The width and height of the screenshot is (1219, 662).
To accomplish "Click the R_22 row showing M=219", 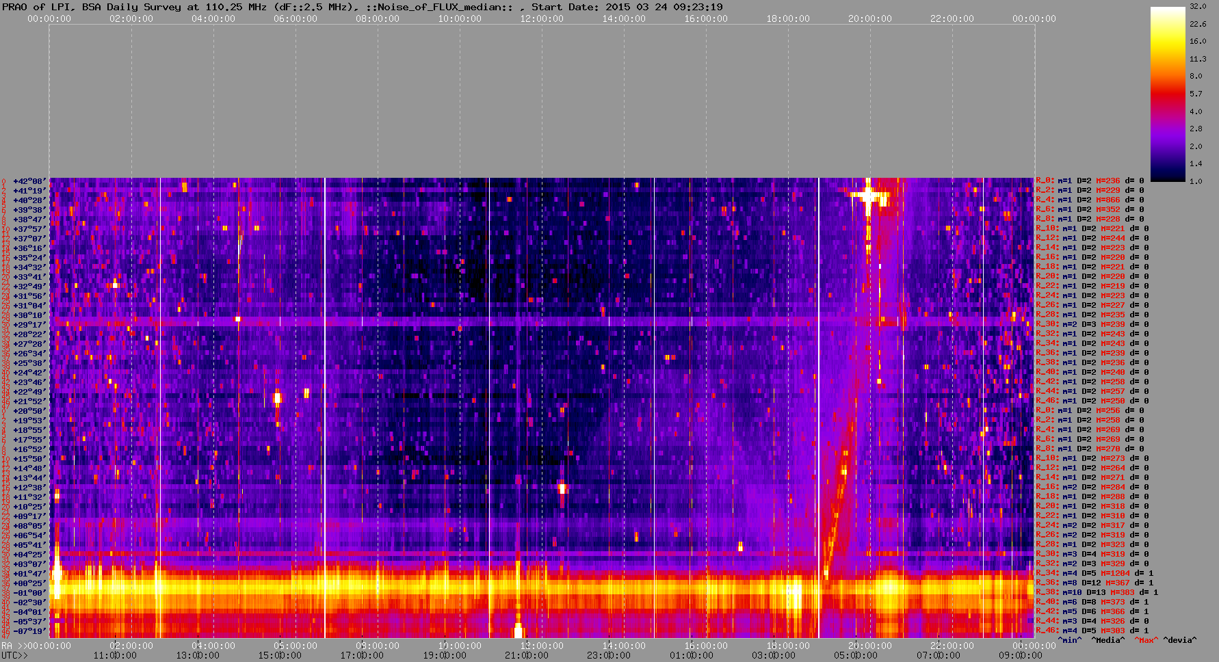I will [x=1092, y=287].
